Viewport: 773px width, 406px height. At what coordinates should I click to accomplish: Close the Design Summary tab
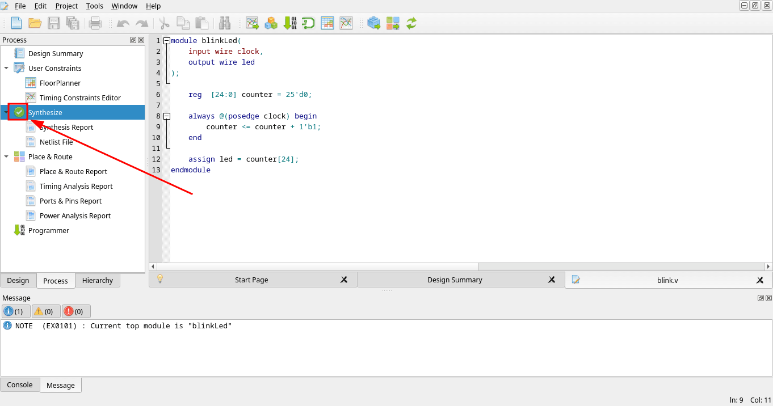(x=552, y=280)
